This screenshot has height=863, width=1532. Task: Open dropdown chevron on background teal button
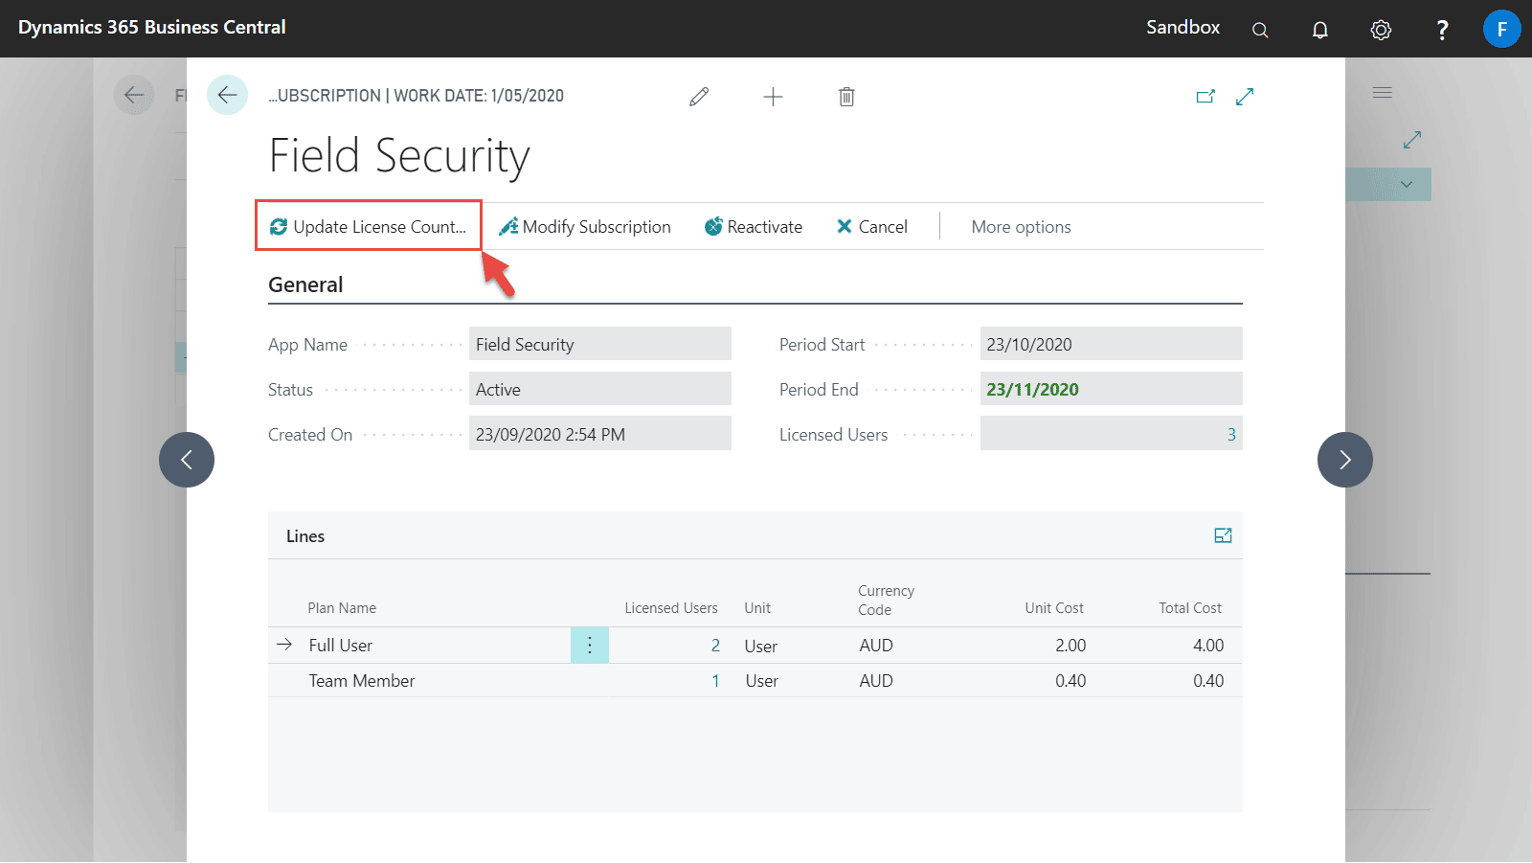pos(1407,184)
